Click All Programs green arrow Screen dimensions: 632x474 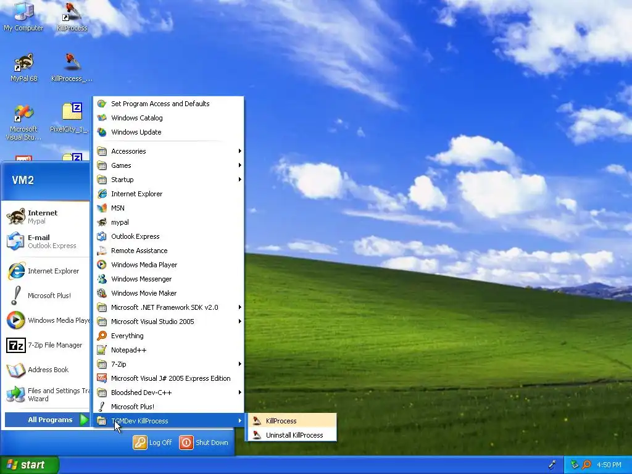[84, 420]
